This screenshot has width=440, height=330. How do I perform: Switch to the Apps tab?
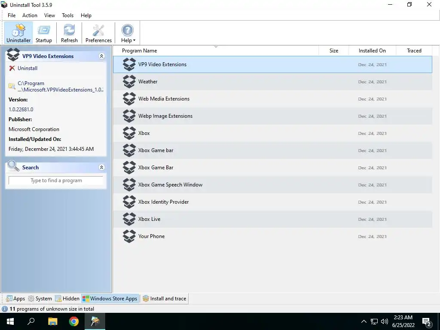(15, 299)
